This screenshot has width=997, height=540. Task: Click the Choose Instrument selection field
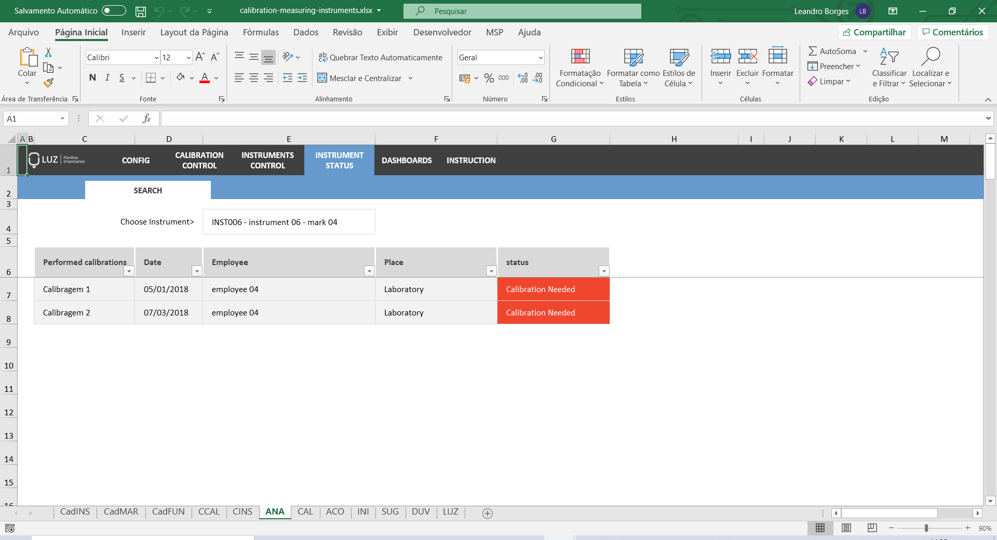[289, 222]
